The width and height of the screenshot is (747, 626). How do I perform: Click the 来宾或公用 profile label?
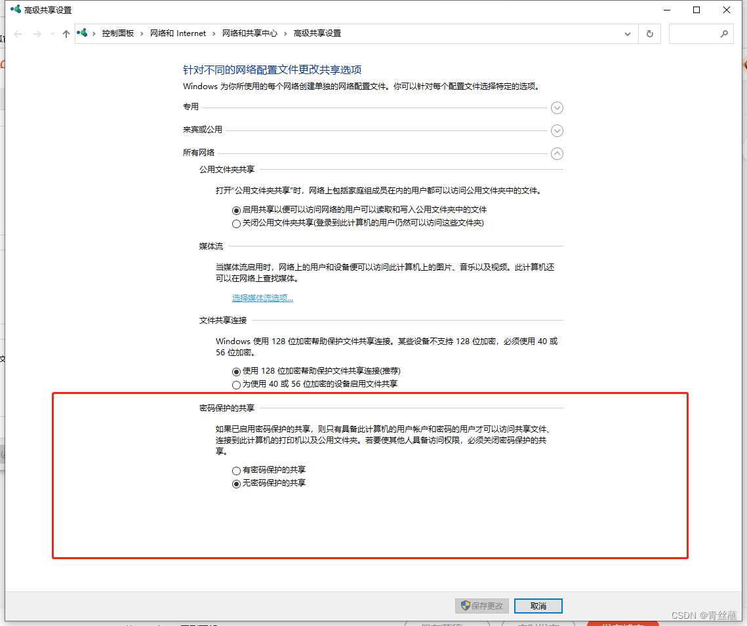tap(203, 130)
